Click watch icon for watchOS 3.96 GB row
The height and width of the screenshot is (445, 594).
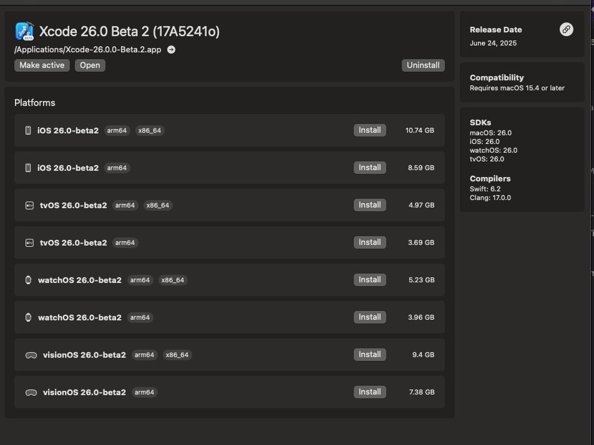pos(29,317)
